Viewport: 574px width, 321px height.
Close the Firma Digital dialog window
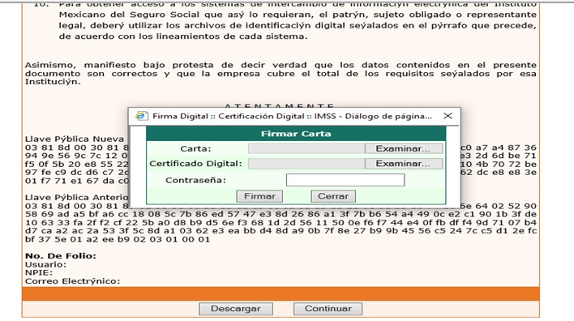click(x=448, y=116)
